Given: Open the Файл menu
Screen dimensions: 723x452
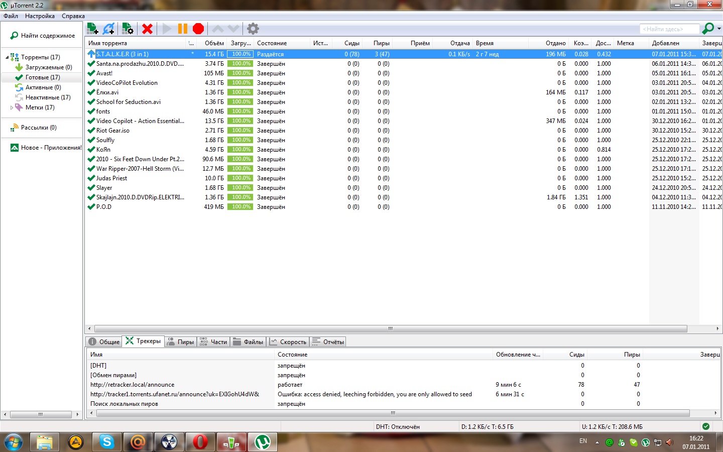Looking at the screenshot, I should 11,16.
